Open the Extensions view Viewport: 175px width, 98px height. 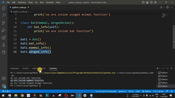(x=4, y=38)
